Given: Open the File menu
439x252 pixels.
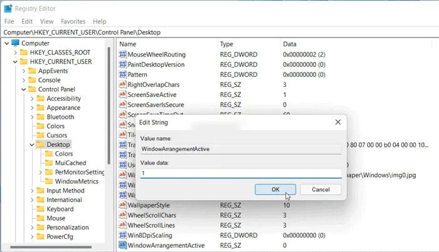Looking at the screenshot, I should pos(9,21).
